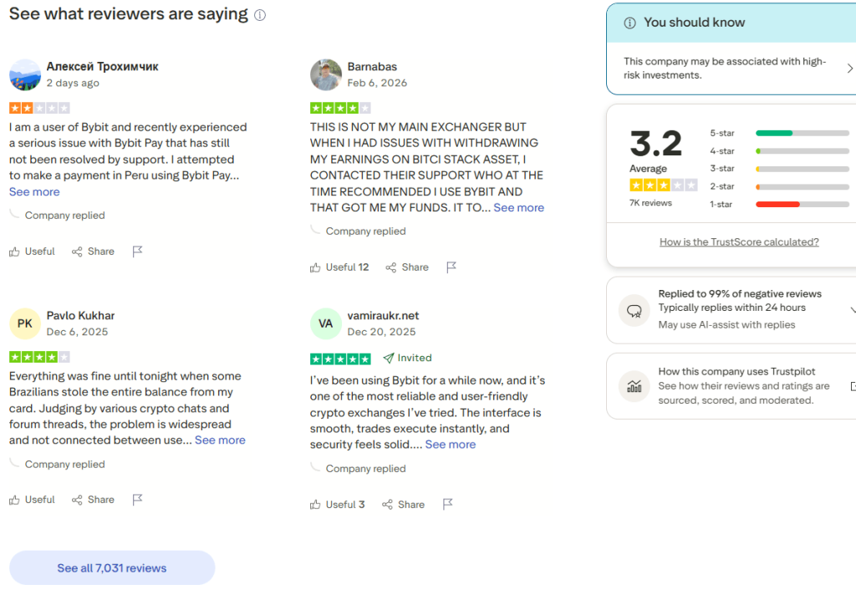Mark Barnabas's review as useful
The image size is (856, 590).
[339, 267]
